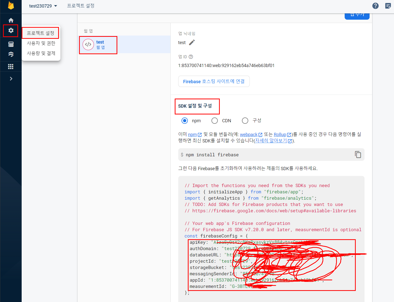Viewport: 394px width, 302px height.
Task: Click the web app code bracket icon
Action: point(88,45)
